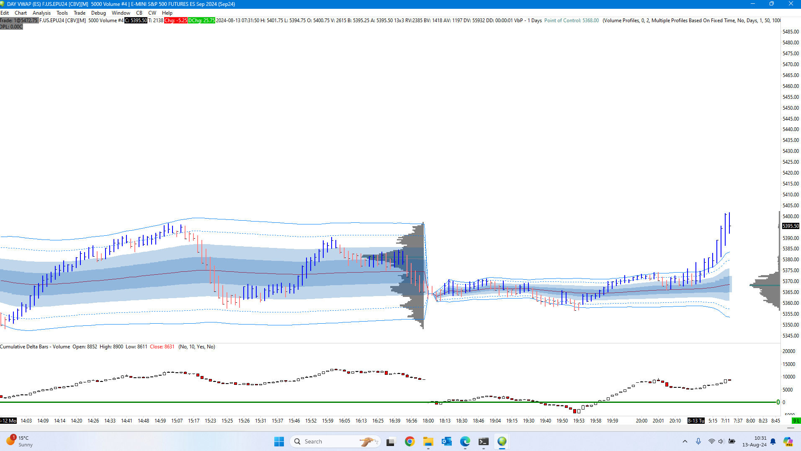
Task: Open the notification bell
Action: [773, 441]
